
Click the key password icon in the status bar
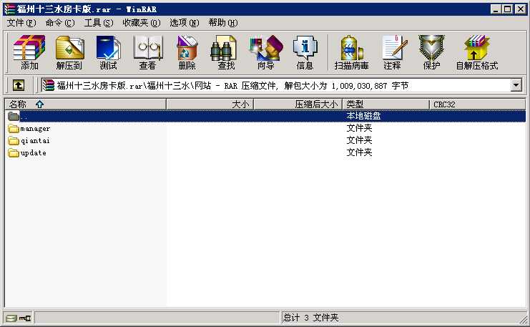click(24, 318)
